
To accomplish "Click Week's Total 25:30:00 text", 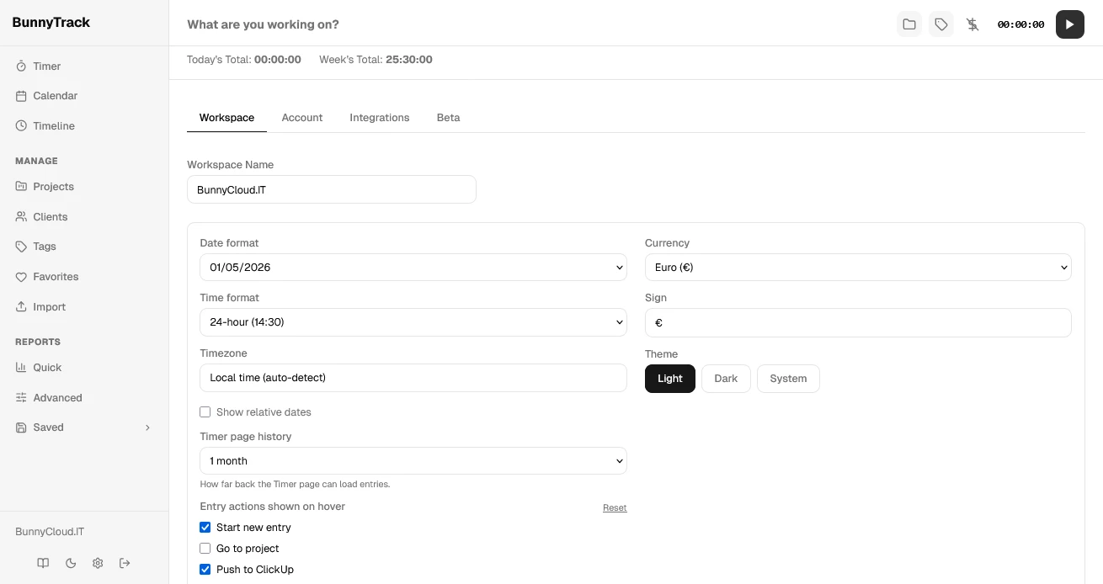I will click(376, 60).
